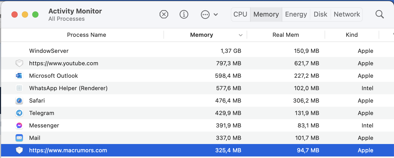Toggle Memory column sort order chevron
The height and width of the screenshot is (158, 394).
pos(241,35)
